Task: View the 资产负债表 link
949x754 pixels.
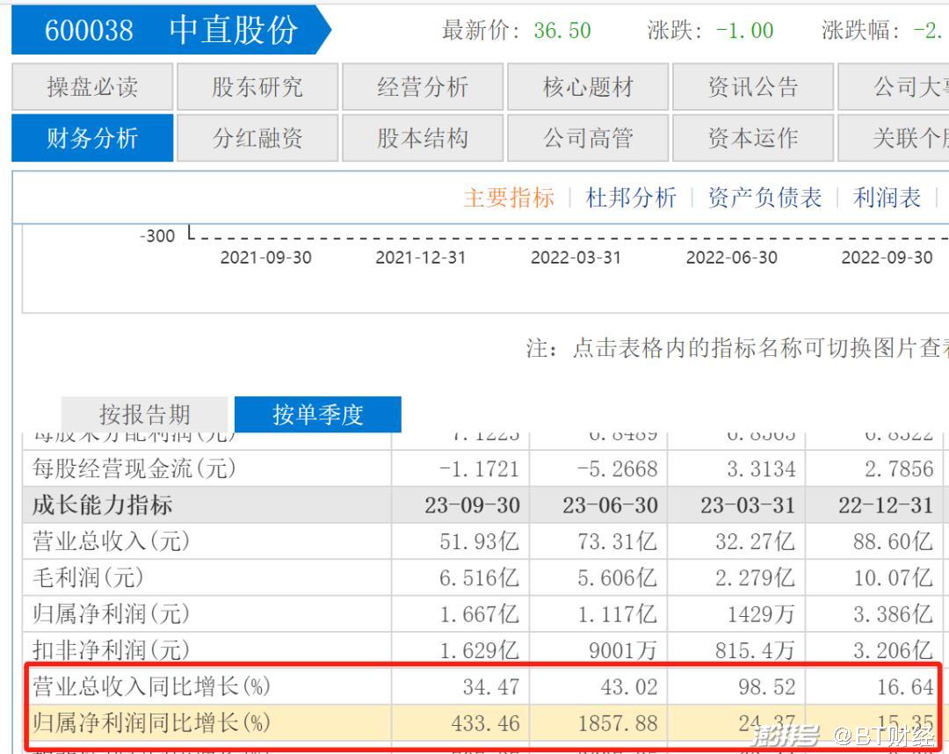Action: pyautogui.click(x=764, y=198)
